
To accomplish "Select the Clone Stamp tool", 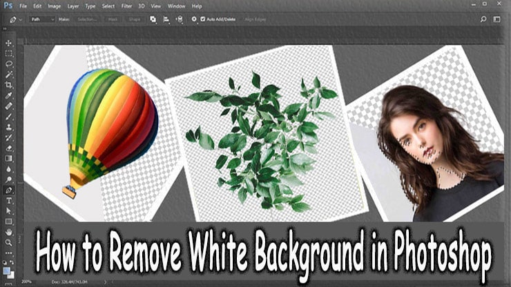I will pos(8,127).
